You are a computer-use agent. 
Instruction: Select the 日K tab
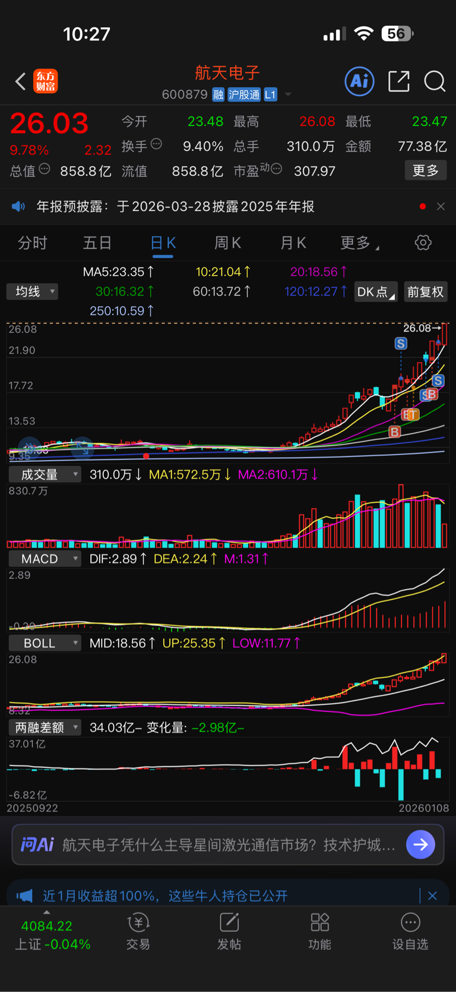tap(163, 243)
